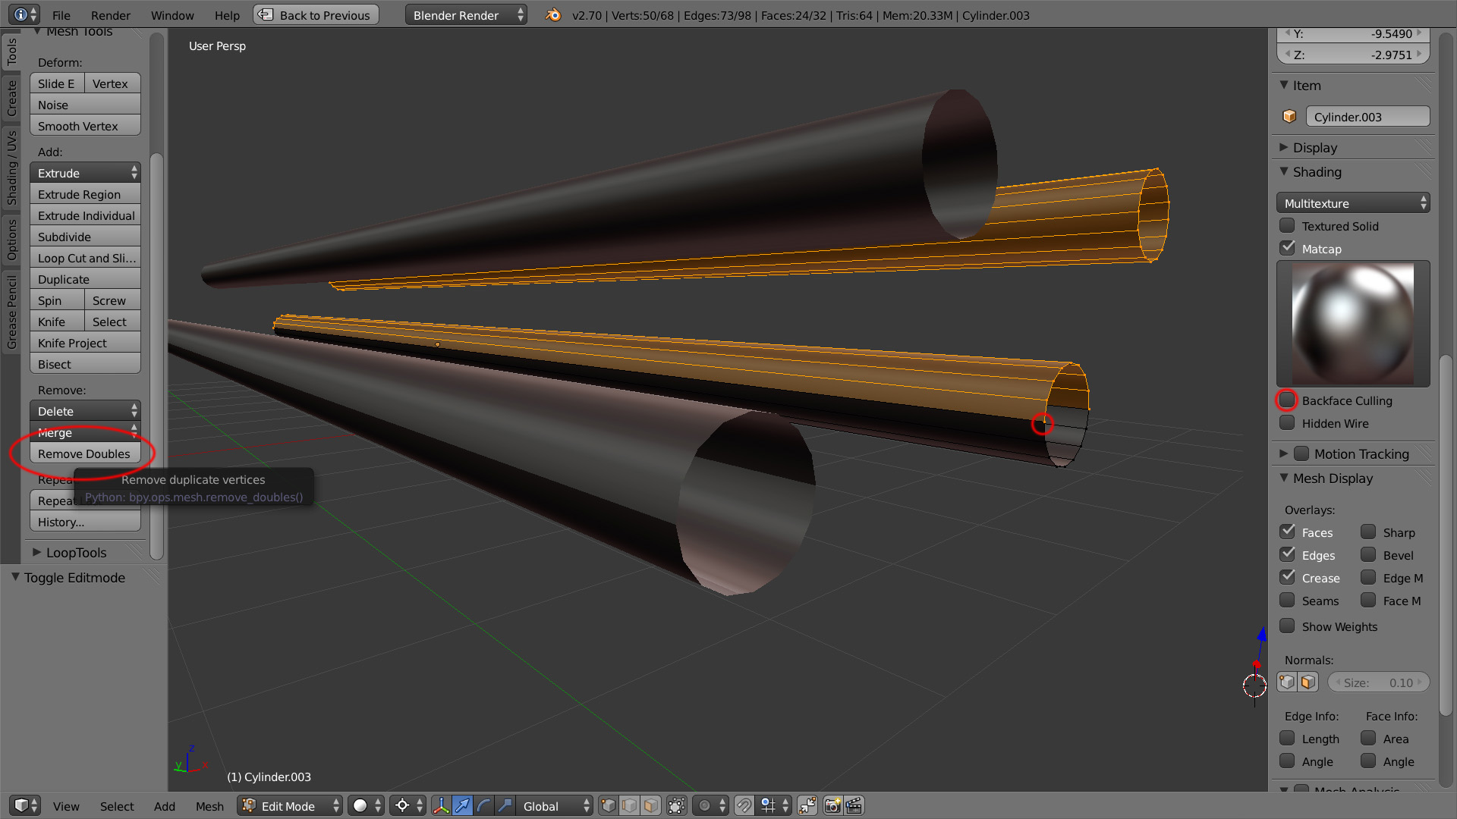Click the Remove Doubles button
This screenshot has width=1457, height=819.
click(x=84, y=453)
